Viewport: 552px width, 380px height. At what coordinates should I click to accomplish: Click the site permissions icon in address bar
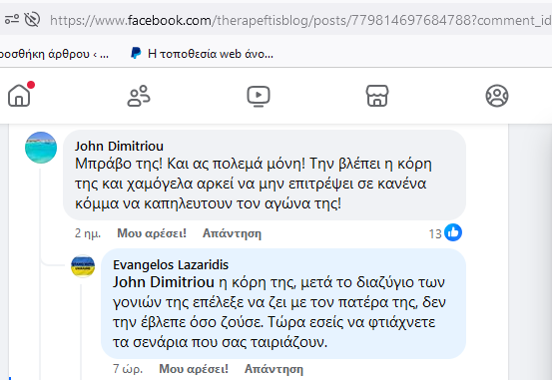[x=12, y=19]
